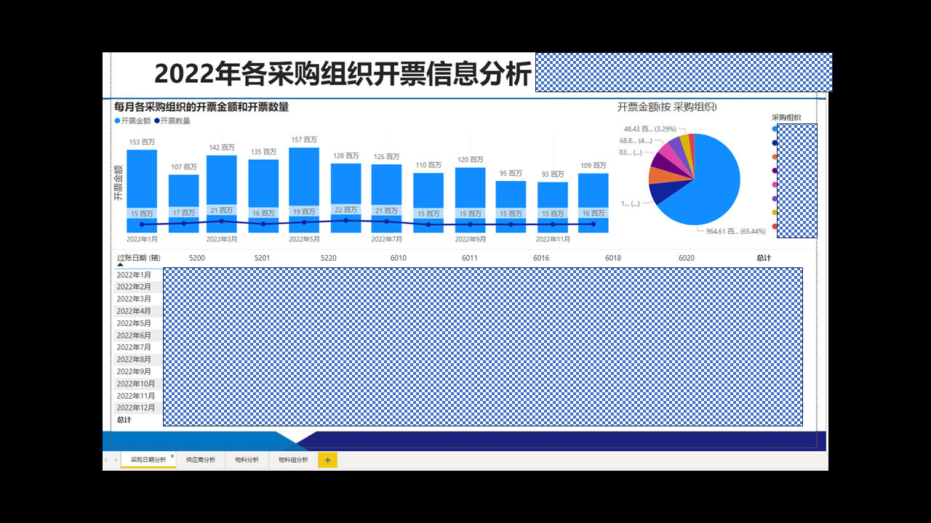Select the dark blue legend dot under 采购组织
Image resolution: width=931 pixels, height=523 pixels.
[774, 142]
